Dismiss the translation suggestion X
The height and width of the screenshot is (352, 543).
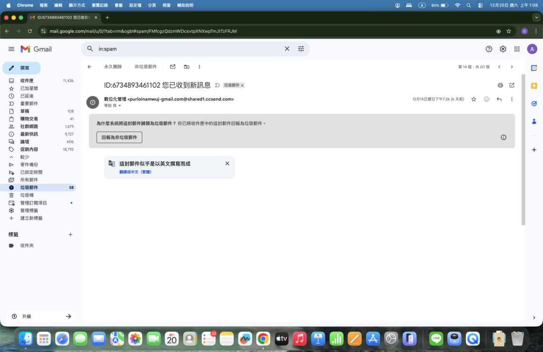[227, 163]
